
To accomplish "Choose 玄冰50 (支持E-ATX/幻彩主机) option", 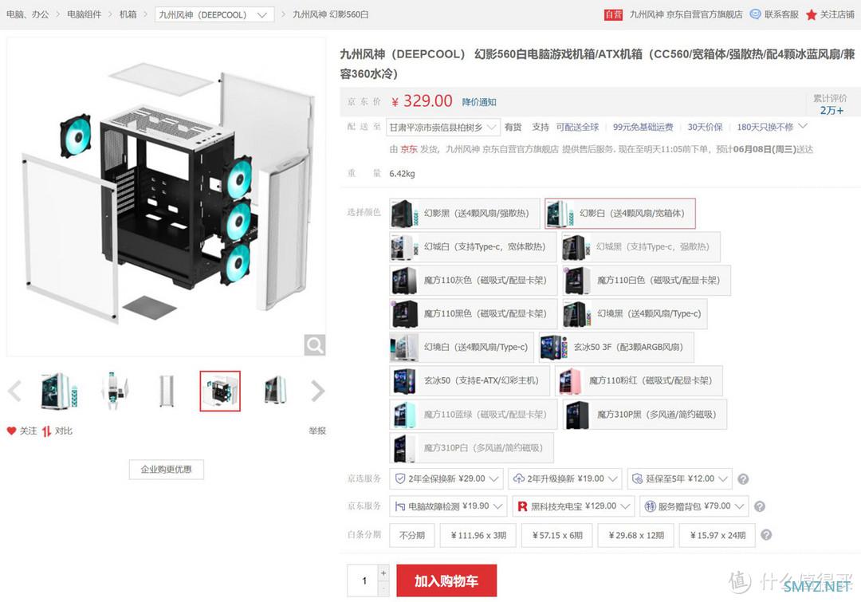I will tap(470, 380).
